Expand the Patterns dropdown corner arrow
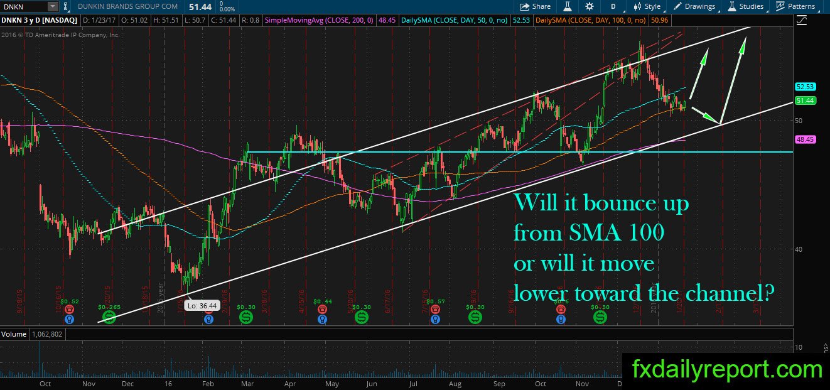 pos(819,11)
